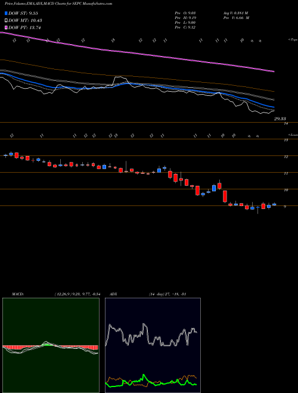Click the price axis label 11
Screen dimensions: 298x393
[x=285, y=173]
